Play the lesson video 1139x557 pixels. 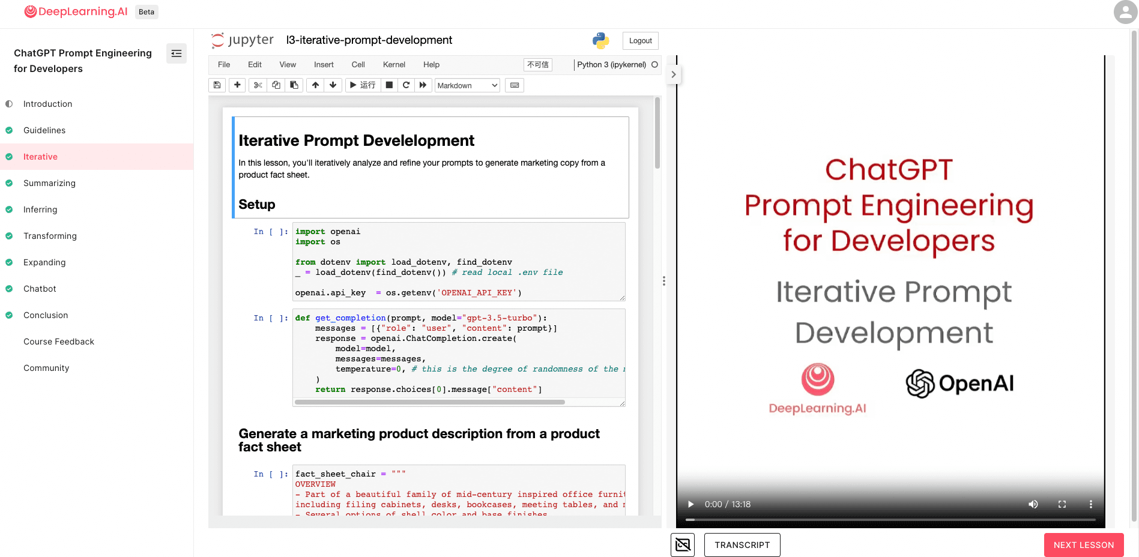691,504
